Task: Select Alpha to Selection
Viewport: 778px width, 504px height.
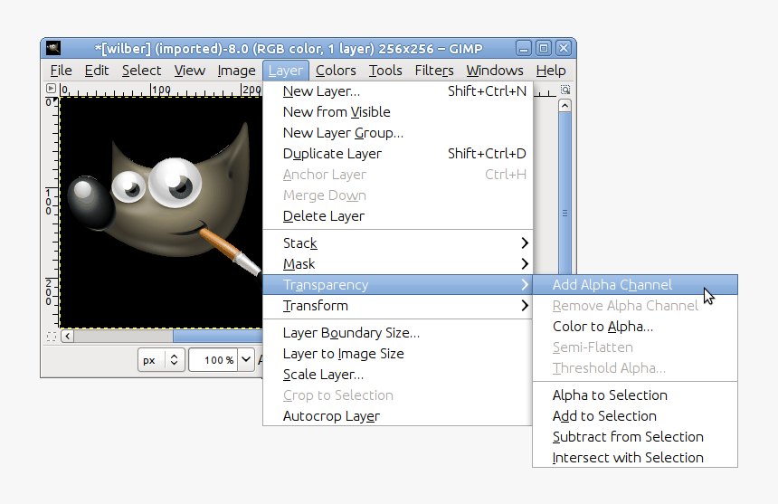Action: [635, 395]
